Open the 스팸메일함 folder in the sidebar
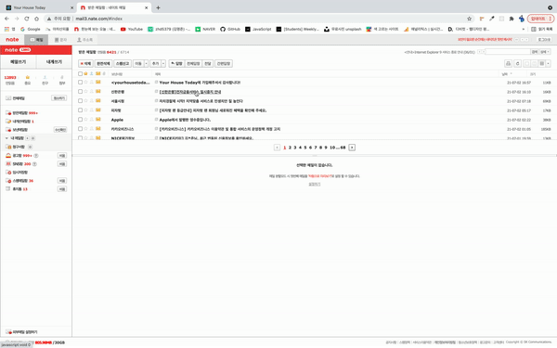Image resolution: width=557 pixels, height=348 pixels. (19, 181)
